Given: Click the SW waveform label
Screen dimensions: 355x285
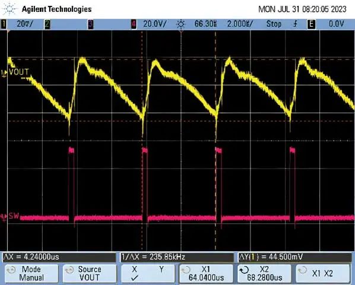Looking at the screenshot, I should (14, 216).
